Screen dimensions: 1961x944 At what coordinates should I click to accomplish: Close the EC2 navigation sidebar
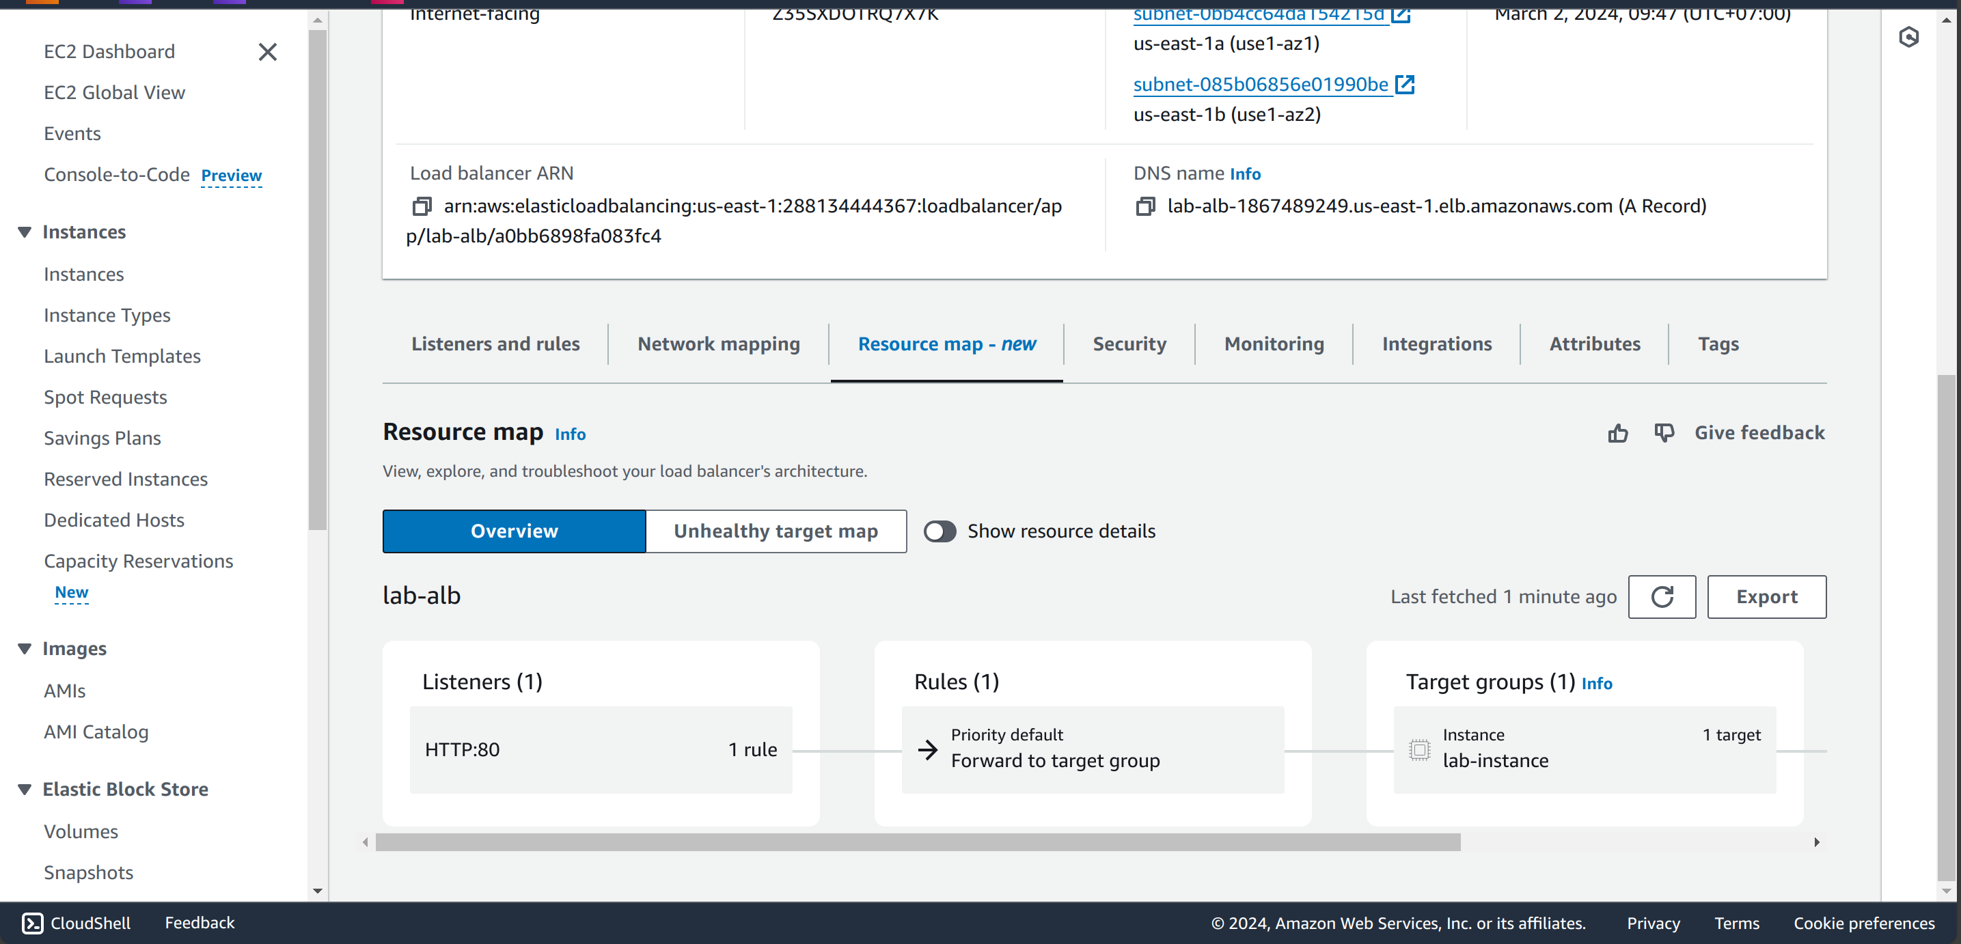pos(267,52)
